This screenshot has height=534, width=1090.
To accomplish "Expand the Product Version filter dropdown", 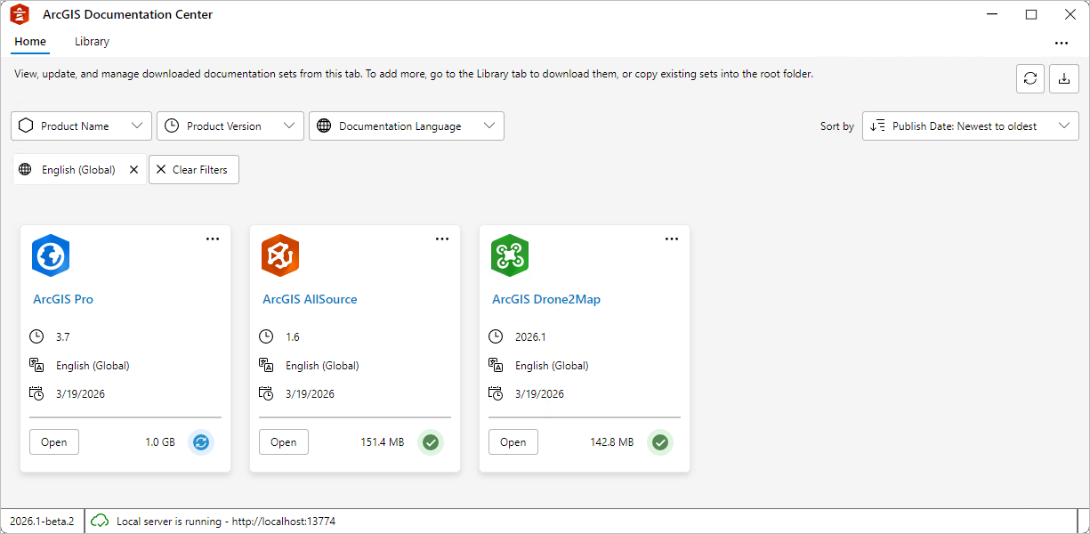I will (x=230, y=125).
